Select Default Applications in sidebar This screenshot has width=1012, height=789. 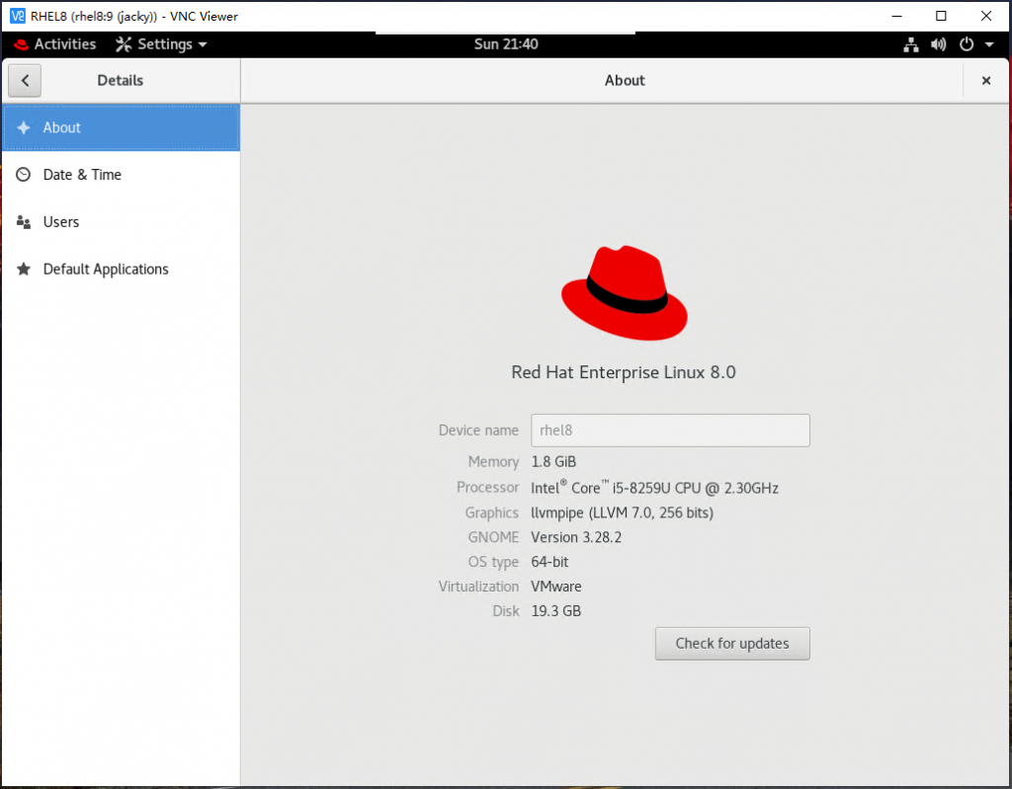[122, 269]
